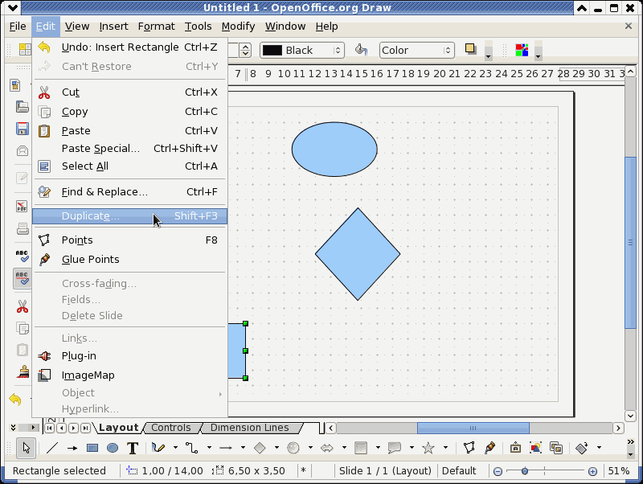Viewport: 643px width, 484px height.
Task: Select the Symbol Shapes smiley tool
Action: (x=293, y=448)
